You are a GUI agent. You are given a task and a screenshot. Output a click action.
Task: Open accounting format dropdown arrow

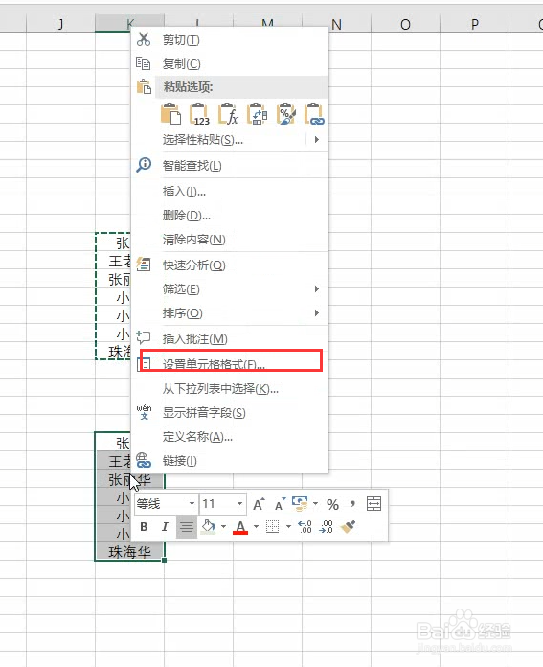[315, 504]
